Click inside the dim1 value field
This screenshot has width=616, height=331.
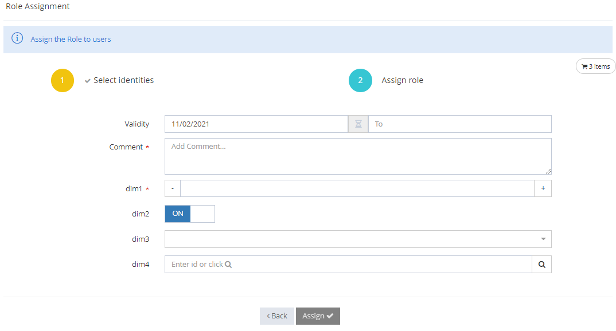click(x=357, y=188)
